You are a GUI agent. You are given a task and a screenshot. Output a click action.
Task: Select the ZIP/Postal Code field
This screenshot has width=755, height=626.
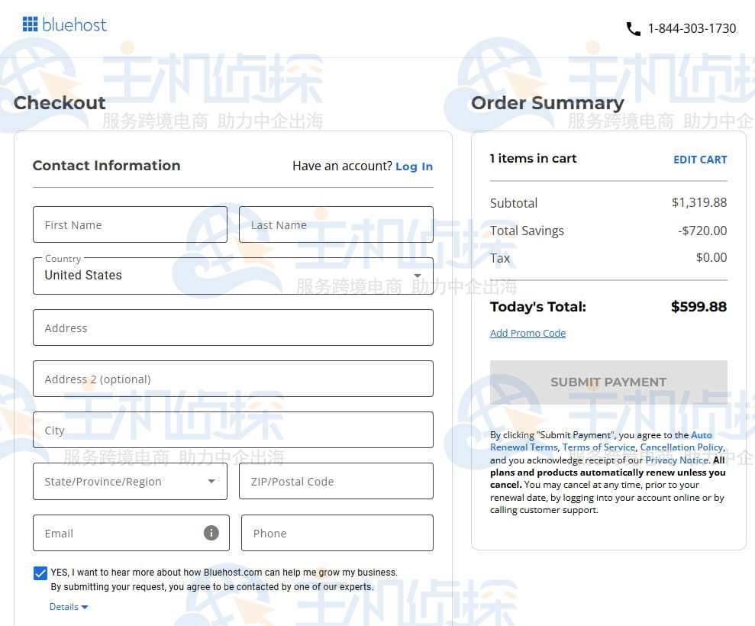click(x=336, y=482)
